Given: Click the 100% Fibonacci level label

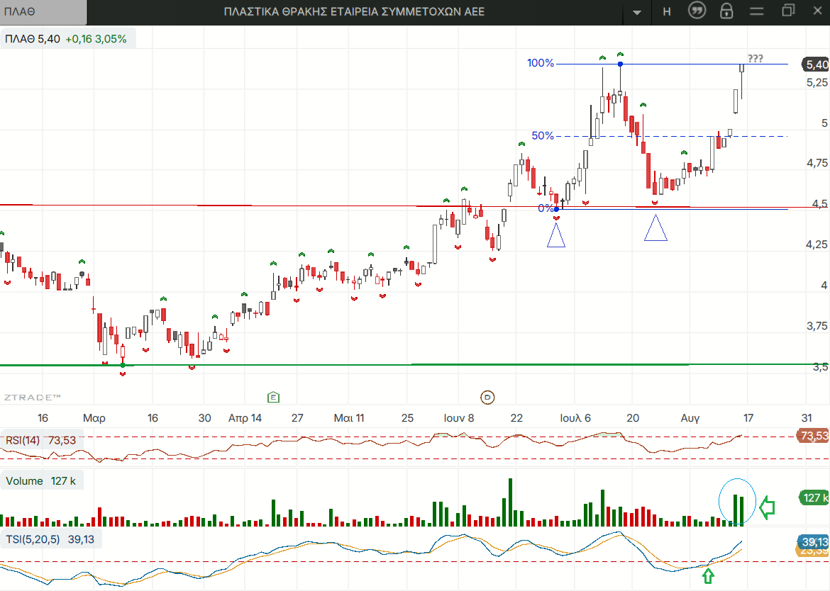Looking at the screenshot, I should click(541, 63).
